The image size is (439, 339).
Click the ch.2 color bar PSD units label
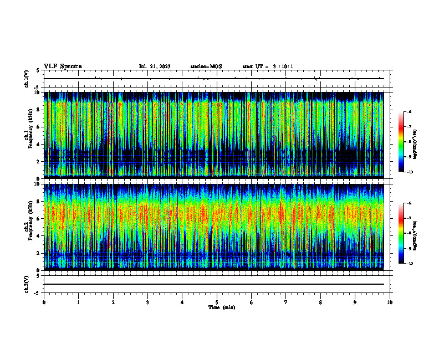click(415, 236)
